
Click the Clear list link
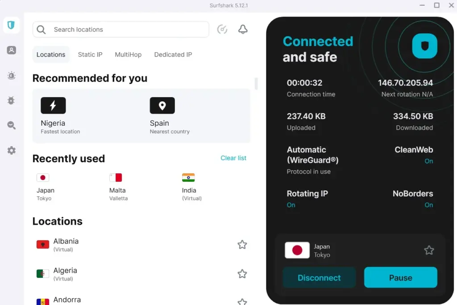[233, 158]
